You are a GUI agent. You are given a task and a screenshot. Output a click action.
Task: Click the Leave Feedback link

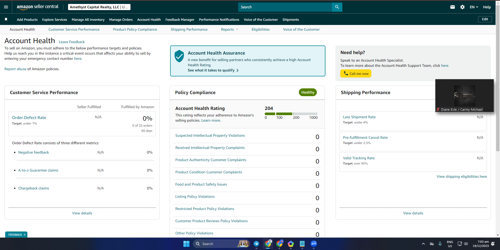click(72, 42)
